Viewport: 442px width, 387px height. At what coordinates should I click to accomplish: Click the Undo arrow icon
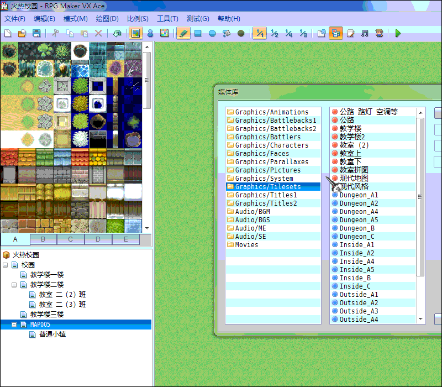click(117, 33)
